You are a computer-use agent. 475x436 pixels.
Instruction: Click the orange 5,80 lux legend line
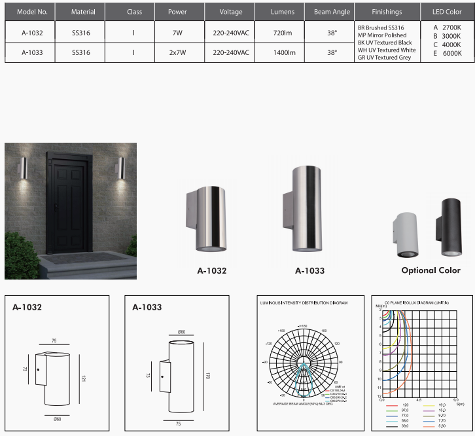[429, 427]
